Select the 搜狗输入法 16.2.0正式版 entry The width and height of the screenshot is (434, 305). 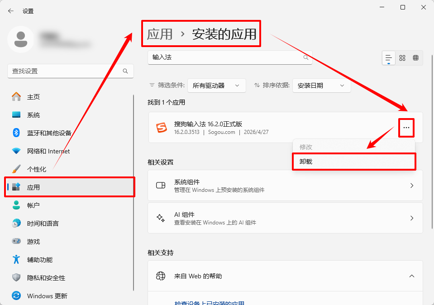(286, 127)
